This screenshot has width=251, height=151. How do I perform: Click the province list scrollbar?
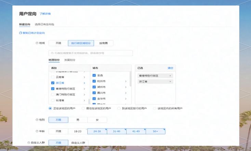[x=89, y=102]
